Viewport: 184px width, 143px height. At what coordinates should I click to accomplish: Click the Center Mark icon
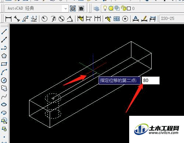click(125, 19)
